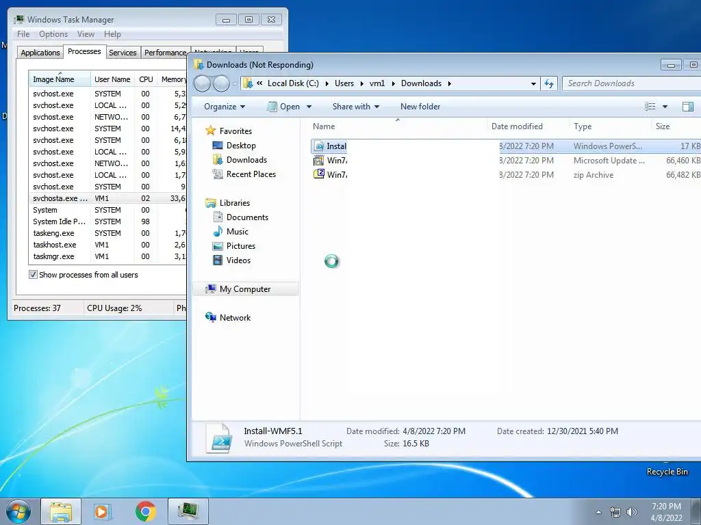Switch to the Services tab
Viewport: 701px width, 525px height.
[123, 53]
